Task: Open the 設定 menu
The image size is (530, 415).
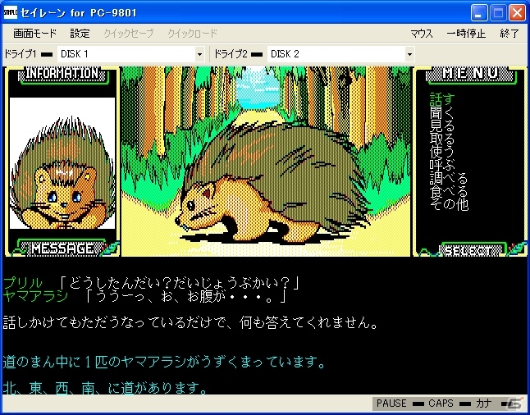Action: [80, 34]
